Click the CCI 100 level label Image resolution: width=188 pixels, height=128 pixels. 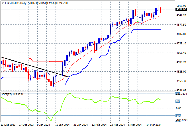pos(178,101)
